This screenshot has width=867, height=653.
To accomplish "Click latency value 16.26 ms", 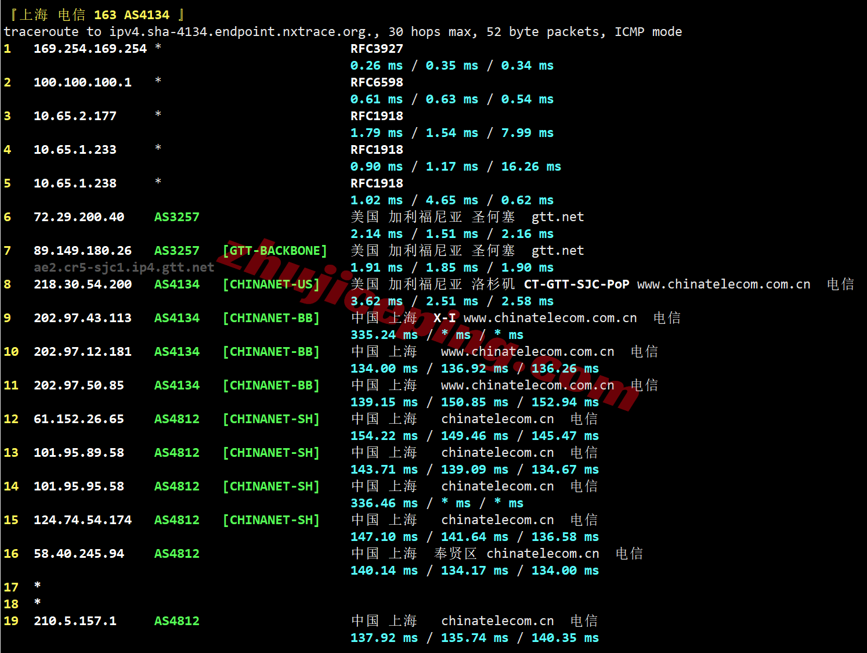I will [531, 167].
